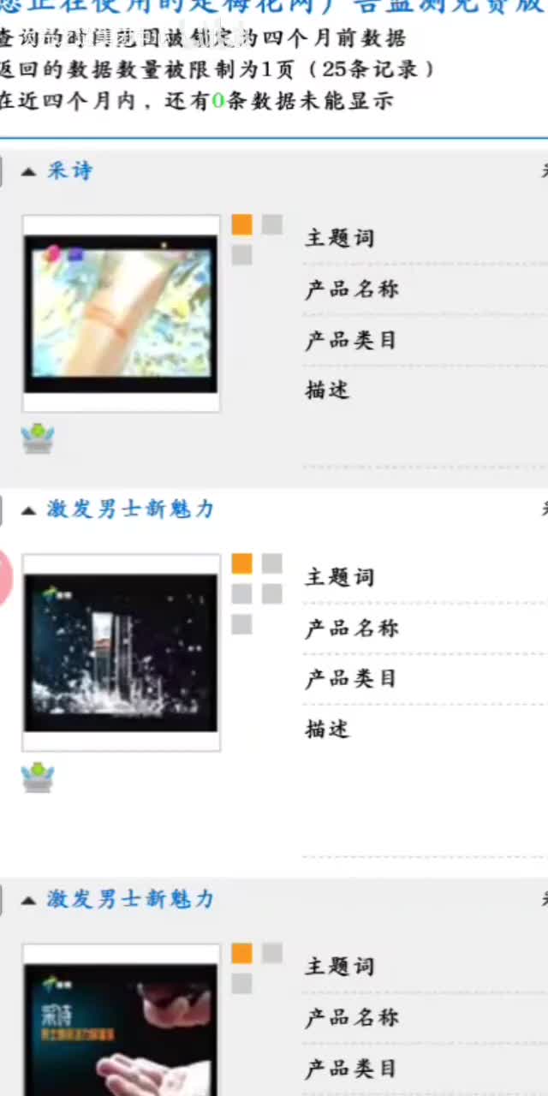Viewport: 548px width, 1096px height.
Task: Click the gray square right of 采诗's orange square
Action: click(x=272, y=224)
